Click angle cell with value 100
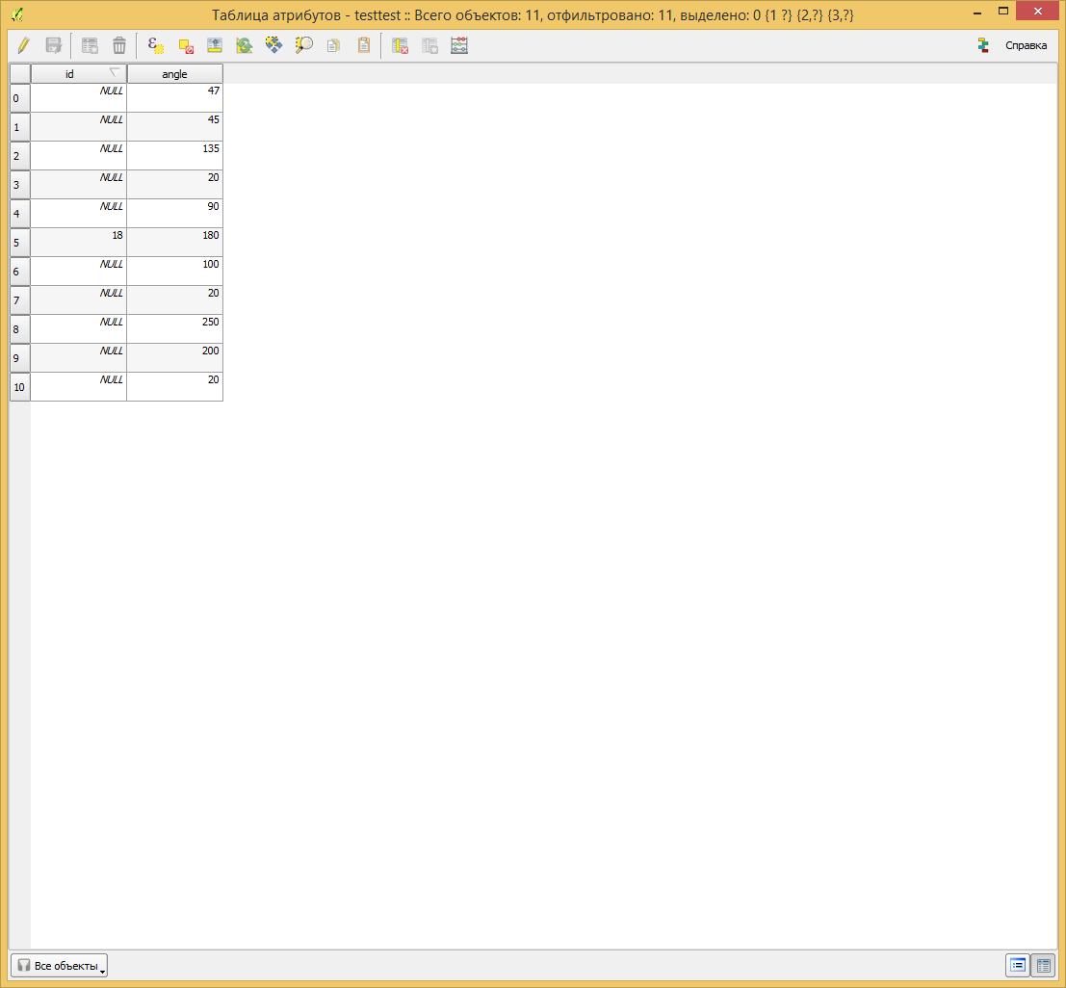1066x988 pixels. [174, 272]
